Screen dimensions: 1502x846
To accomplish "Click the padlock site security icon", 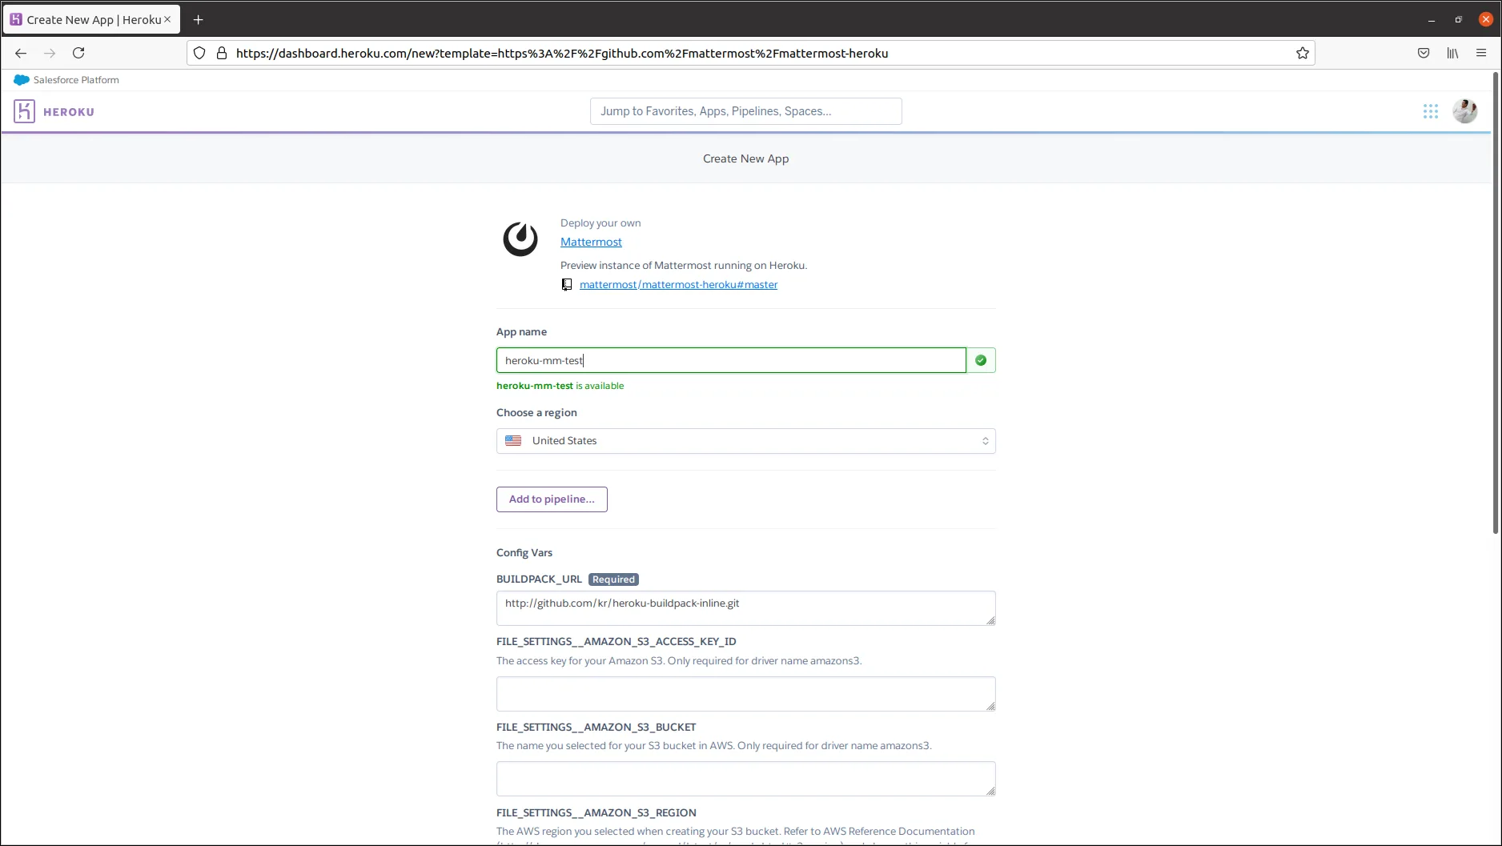I will tap(222, 53).
